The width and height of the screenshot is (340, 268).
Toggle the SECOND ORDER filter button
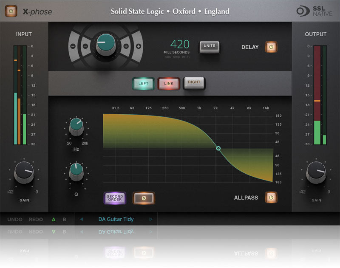coord(115,198)
